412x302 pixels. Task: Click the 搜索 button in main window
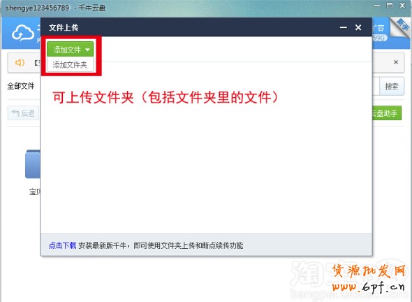click(x=392, y=86)
